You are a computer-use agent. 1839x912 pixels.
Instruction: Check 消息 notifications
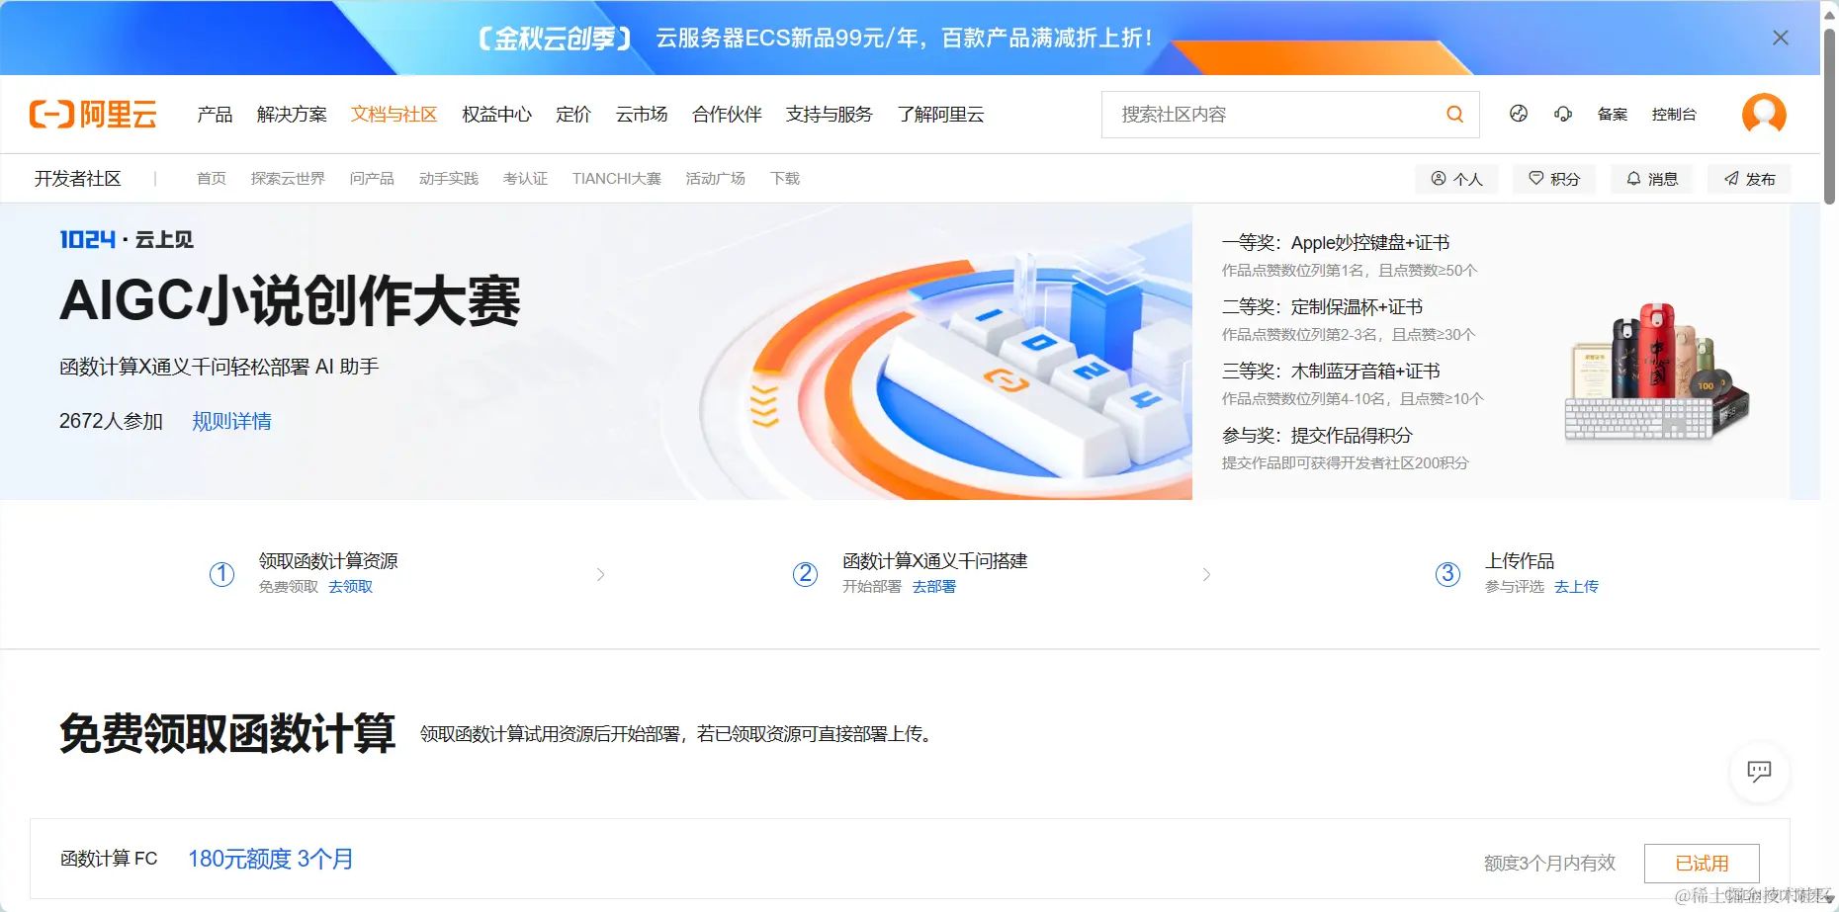tap(1651, 178)
